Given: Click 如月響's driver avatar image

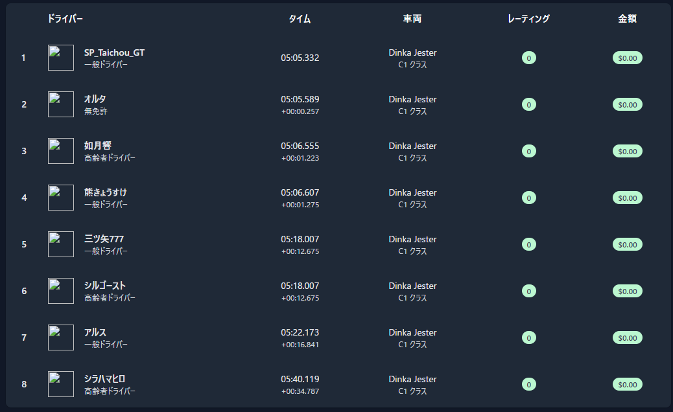Looking at the screenshot, I should [x=61, y=151].
